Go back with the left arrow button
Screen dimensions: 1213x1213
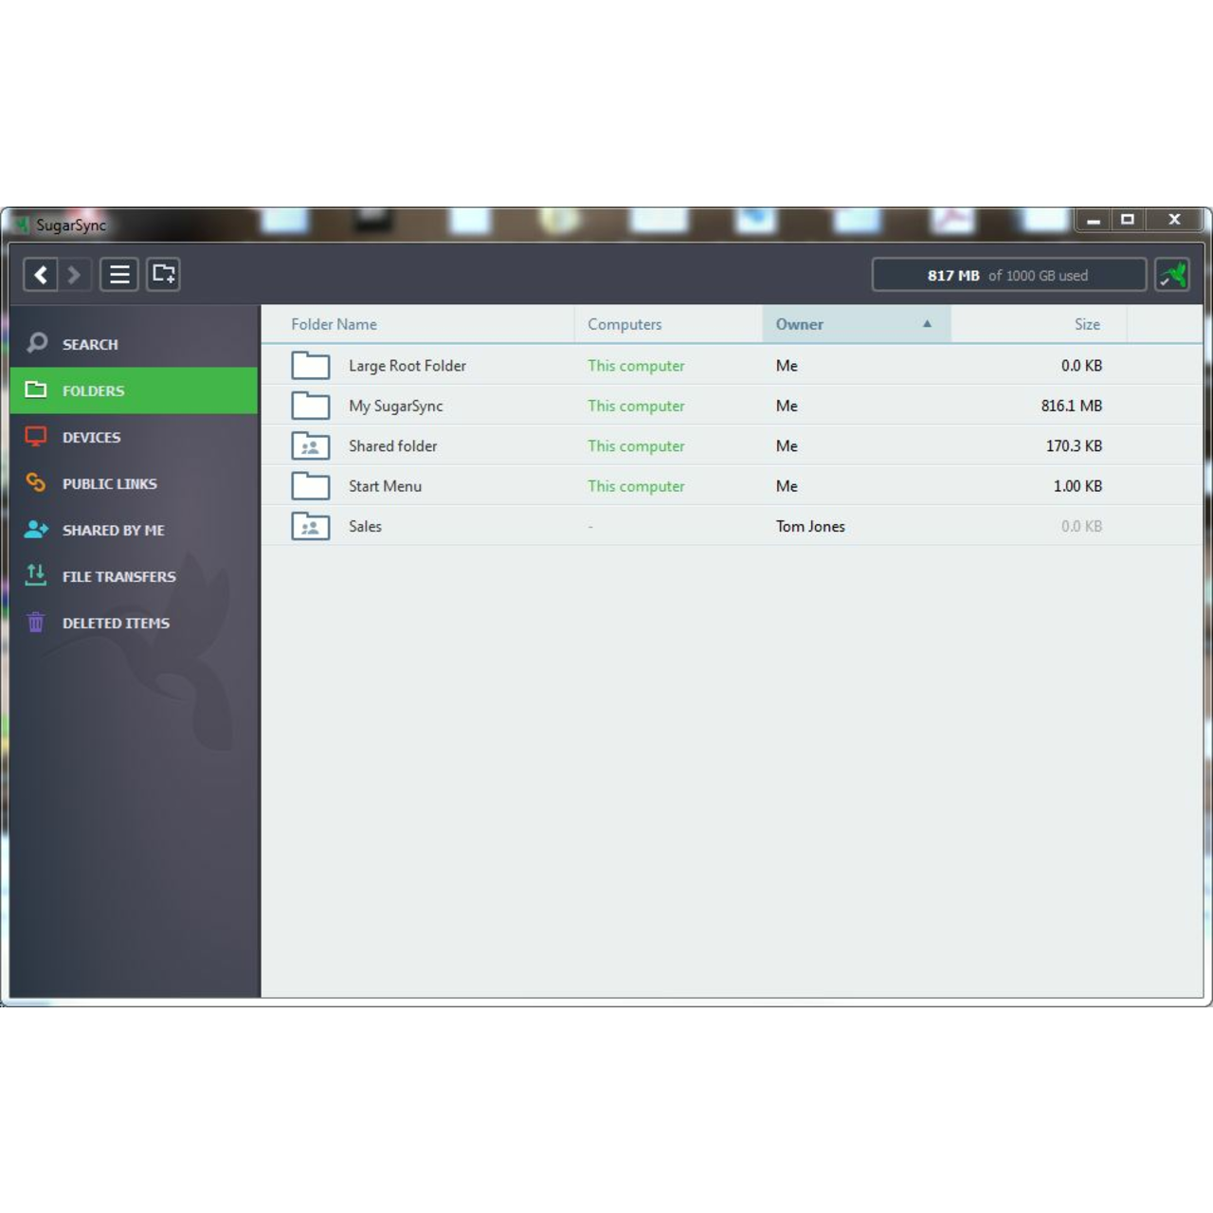[41, 275]
